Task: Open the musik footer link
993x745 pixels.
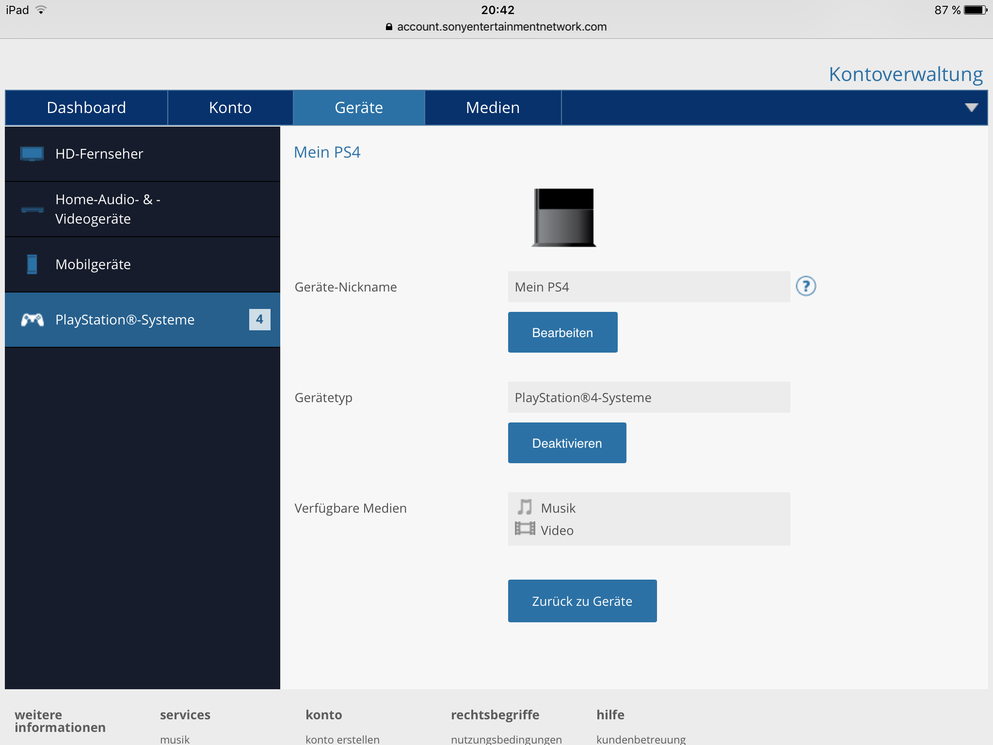Action: pyautogui.click(x=175, y=739)
